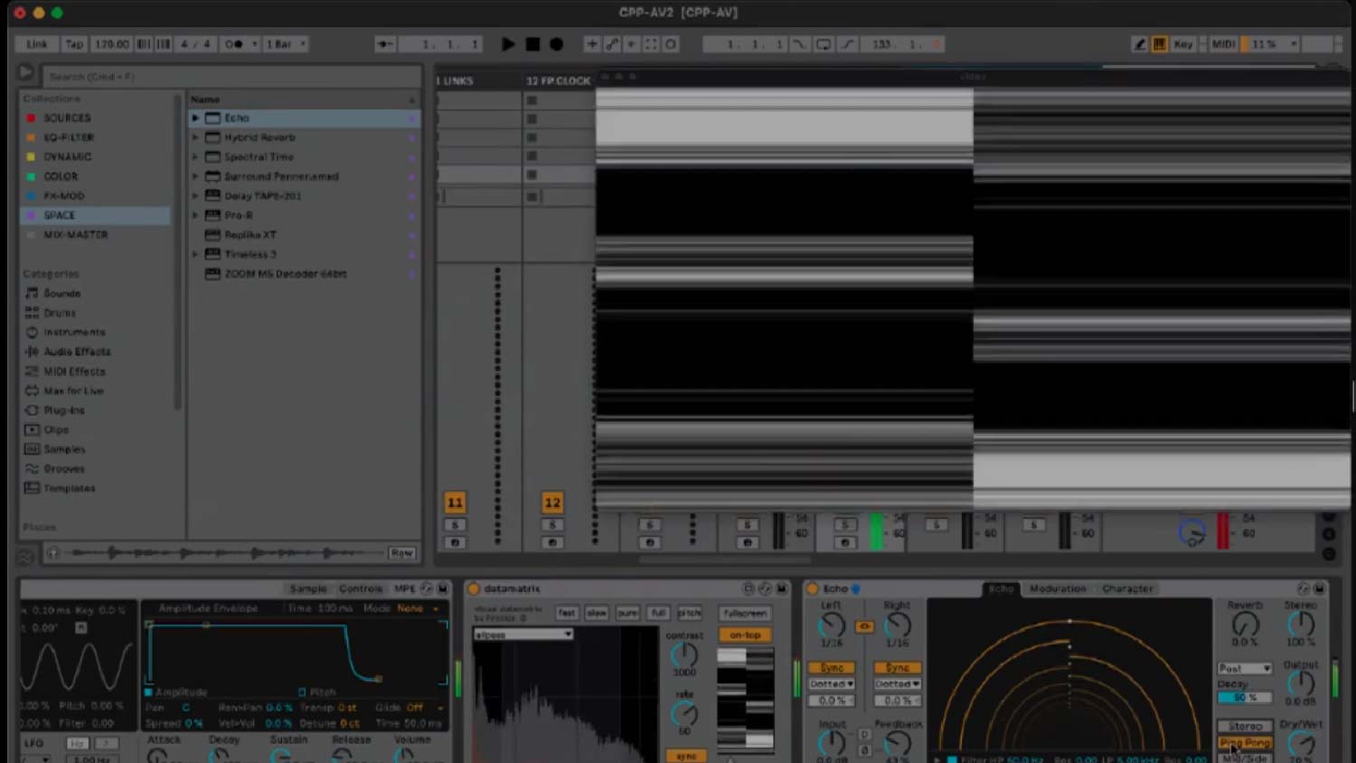Toggle Draw Mode pencil icon

1140,43
